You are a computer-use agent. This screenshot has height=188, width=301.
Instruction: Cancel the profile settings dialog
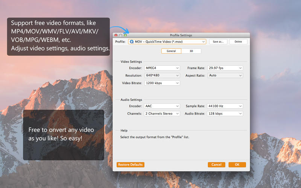pos(216,165)
